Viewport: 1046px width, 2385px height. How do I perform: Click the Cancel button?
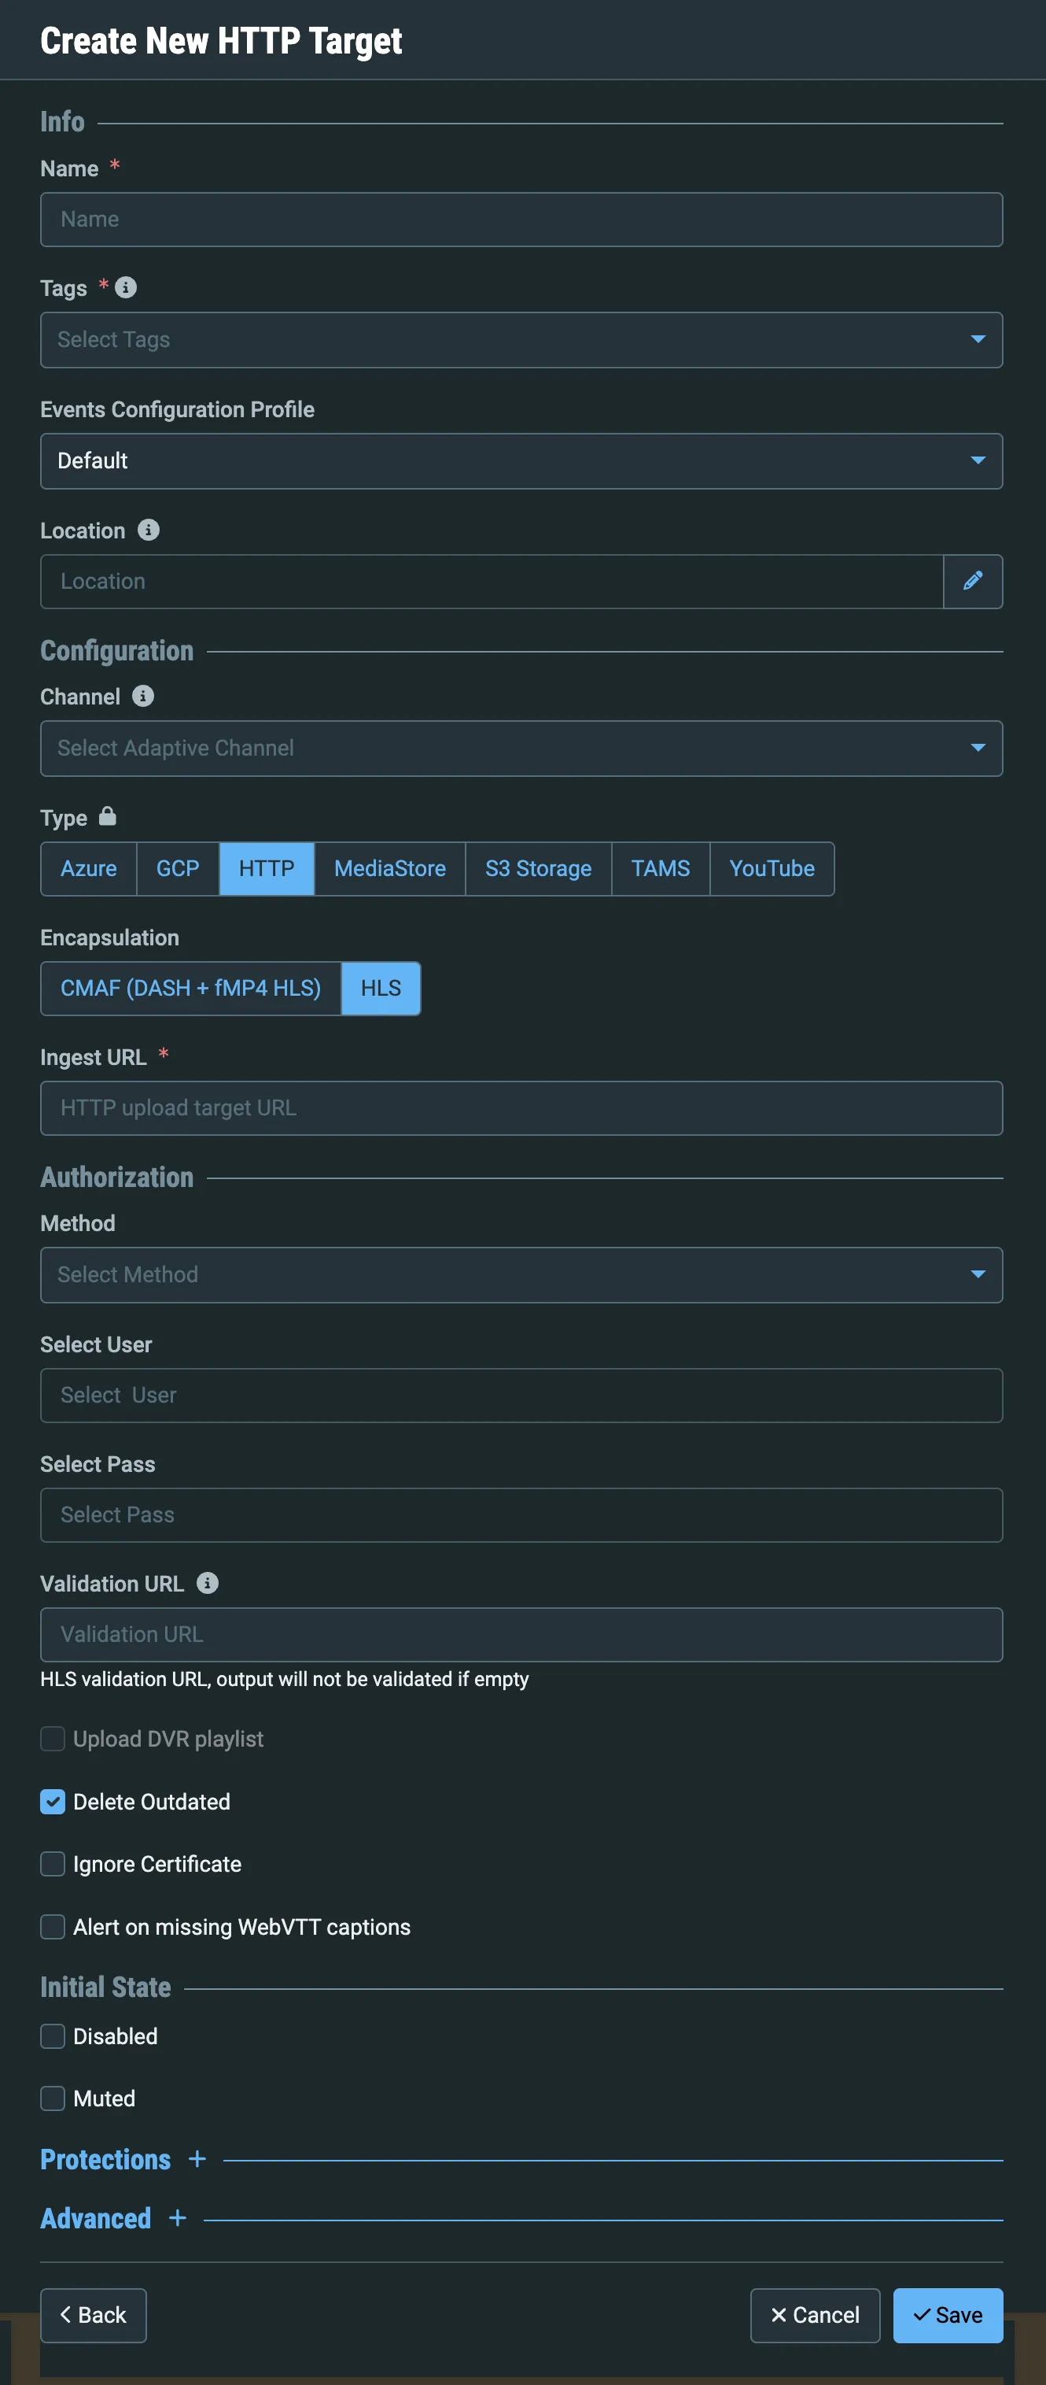[x=815, y=2315]
